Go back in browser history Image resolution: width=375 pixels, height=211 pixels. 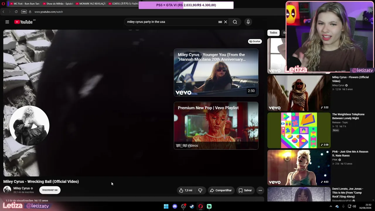click(x=4, y=12)
